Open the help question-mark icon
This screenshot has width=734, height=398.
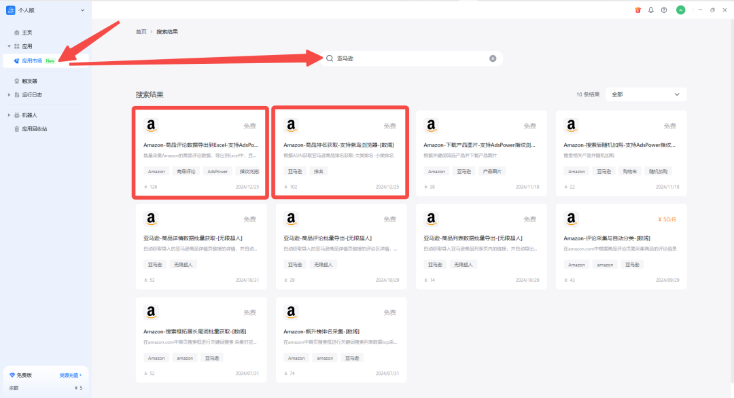click(x=664, y=10)
